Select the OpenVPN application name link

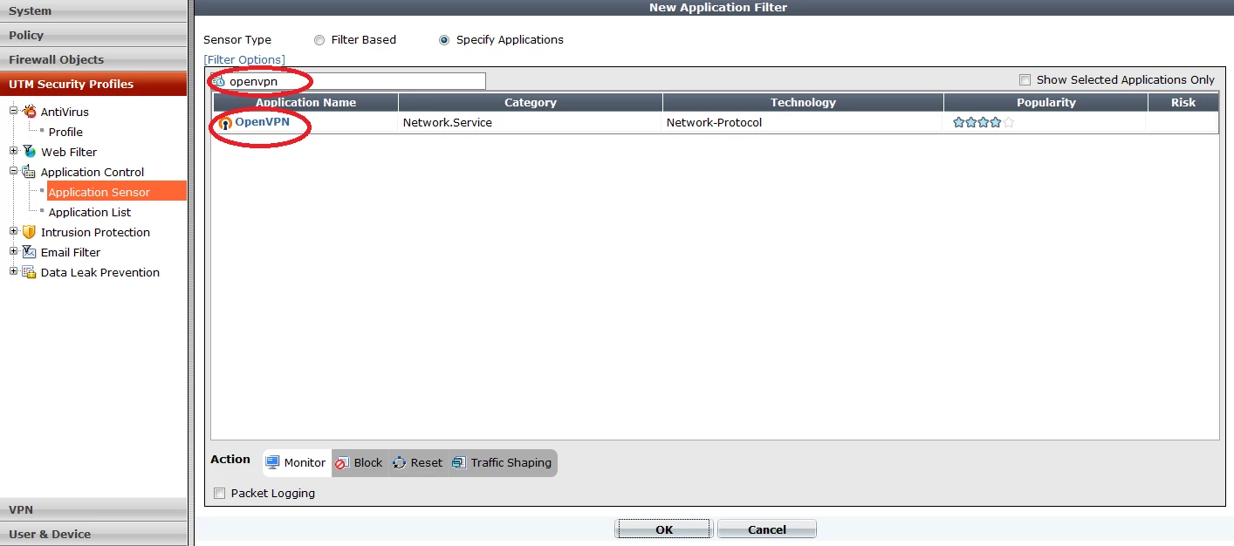(262, 122)
